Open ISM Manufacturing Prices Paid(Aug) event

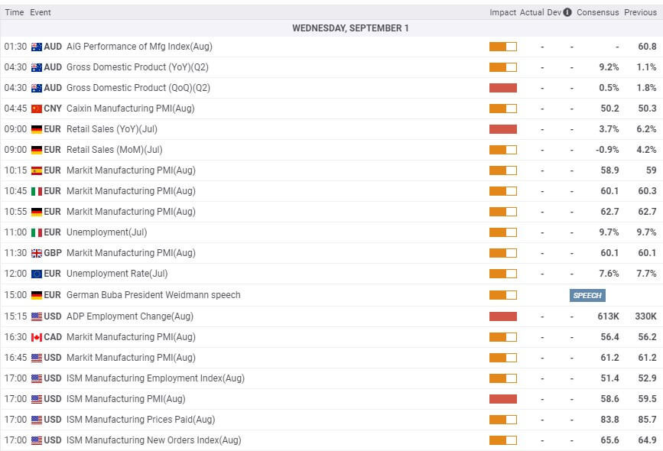[x=141, y=420]
